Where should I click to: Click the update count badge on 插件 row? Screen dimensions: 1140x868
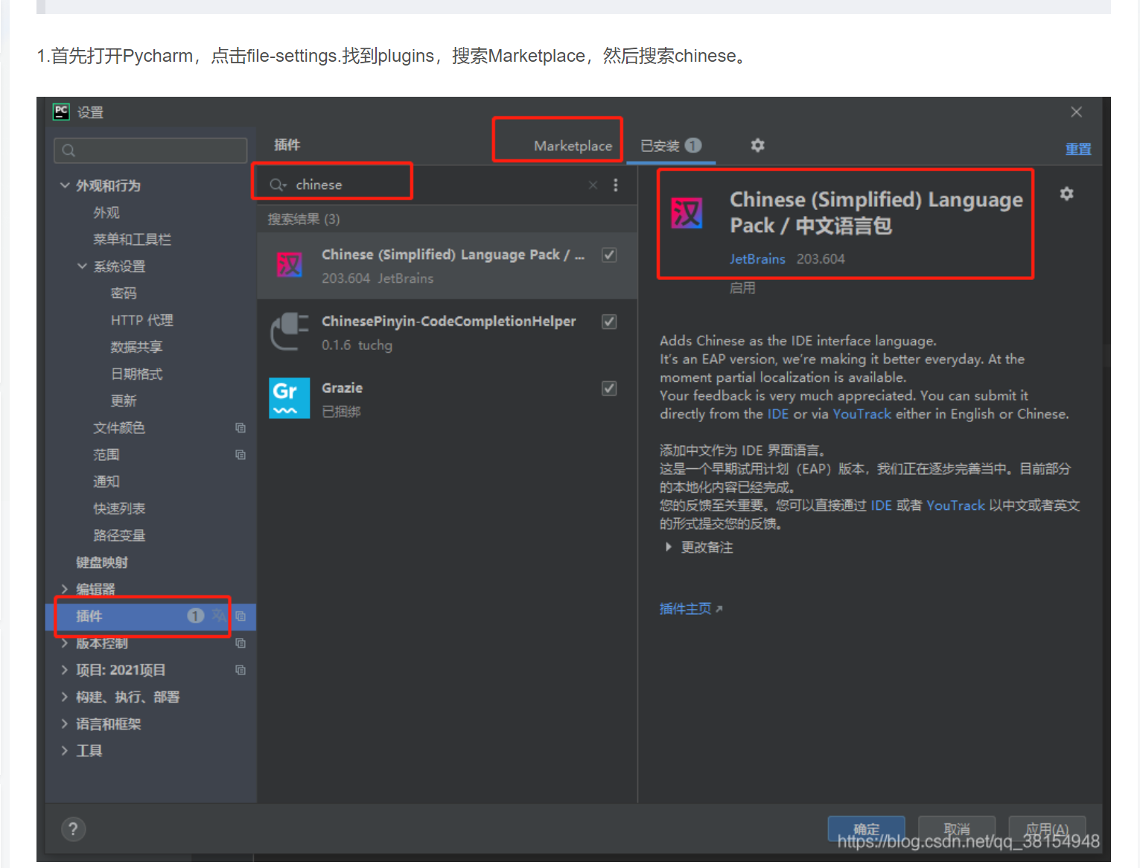[x=195, y=616]
